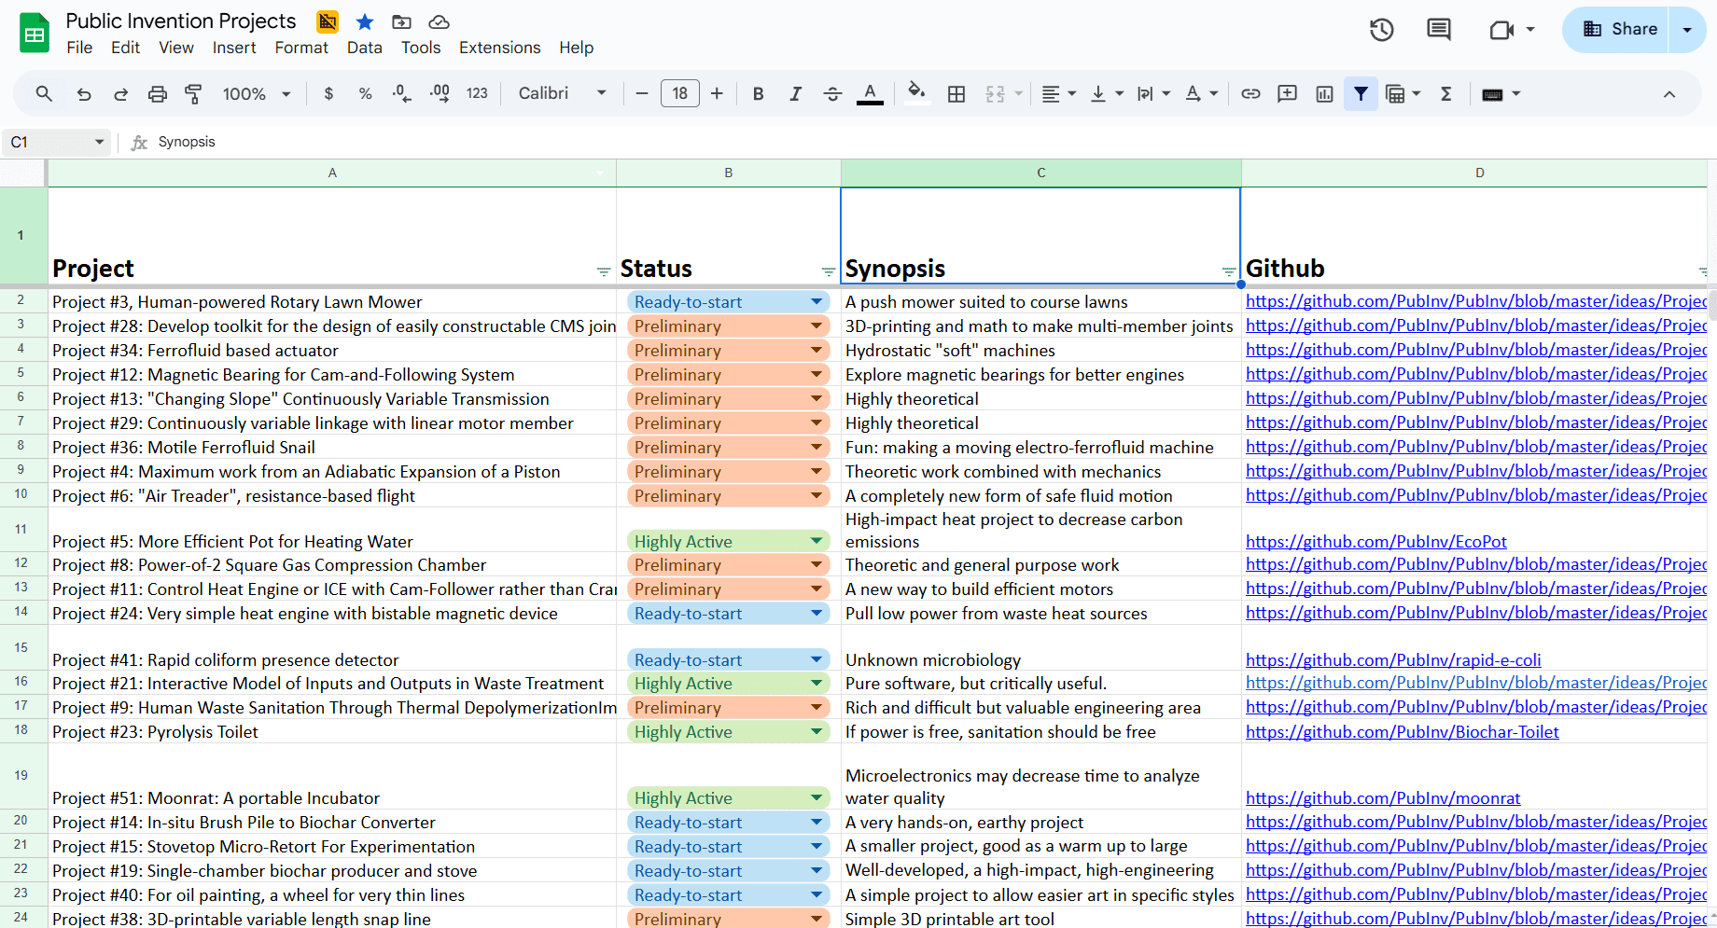This screenshot has width=1717, height=928.
Task: Open version history clock icon
Action: pyautogui.click(x=1381, y=30)
